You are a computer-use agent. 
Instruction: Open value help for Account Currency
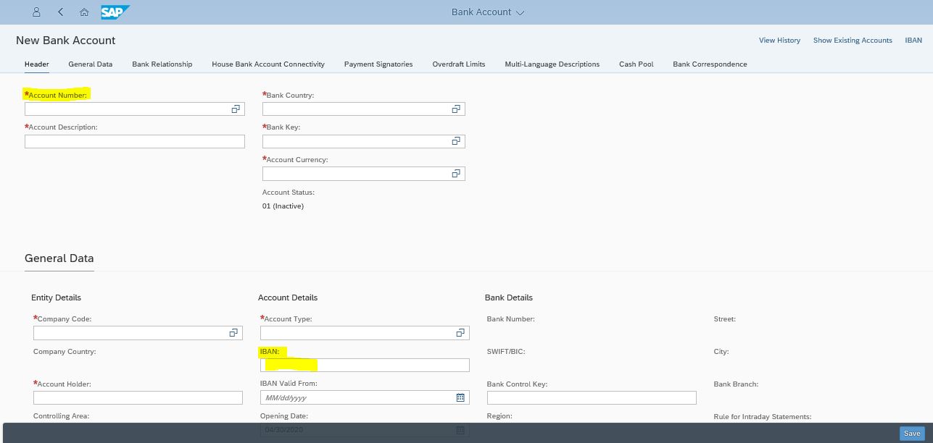[x=456, y=174]
